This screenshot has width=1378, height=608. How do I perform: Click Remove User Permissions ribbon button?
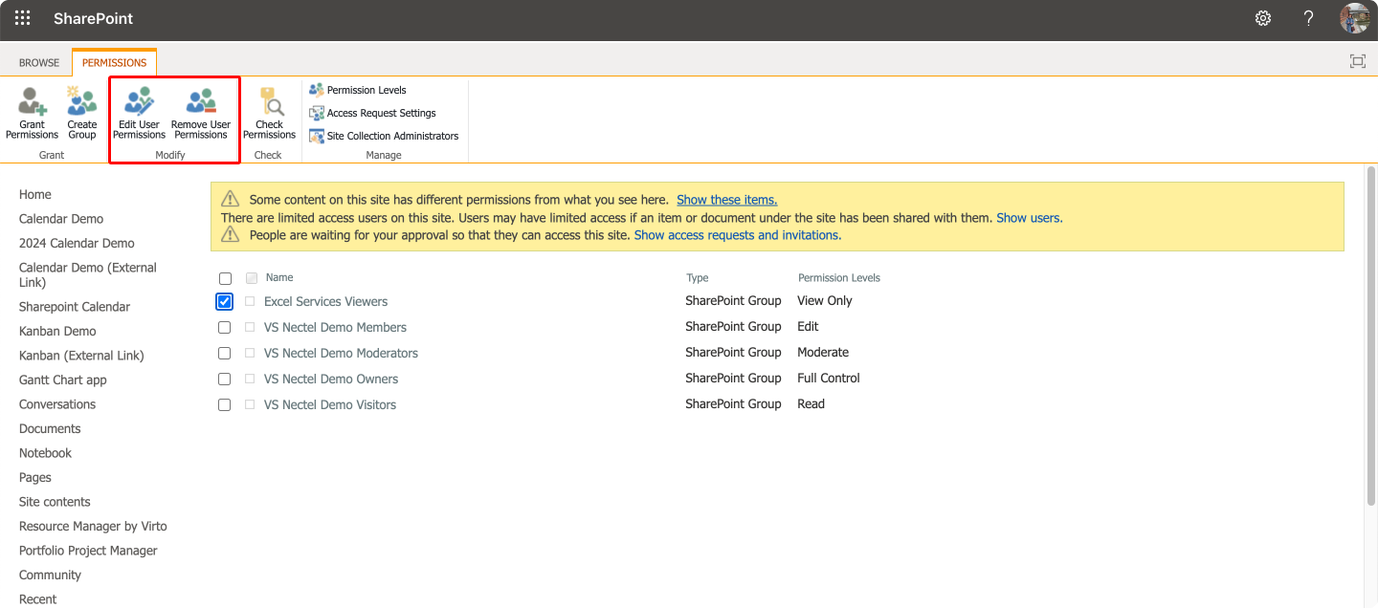coord(201,113)
